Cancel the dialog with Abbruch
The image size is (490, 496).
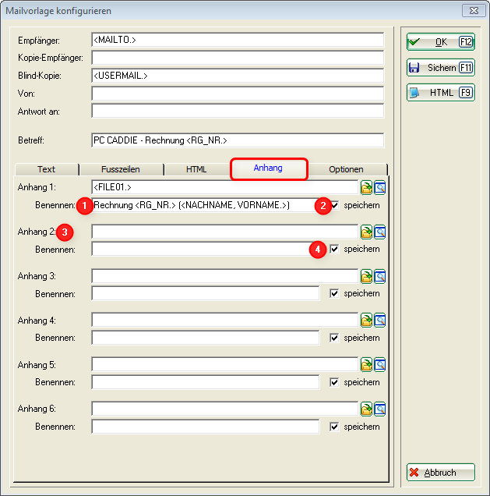[440, 473]
